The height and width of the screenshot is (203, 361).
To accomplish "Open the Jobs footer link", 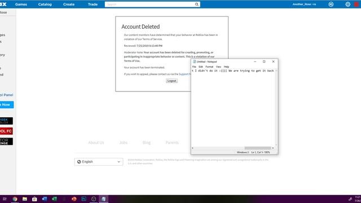I will click(123, 143).
